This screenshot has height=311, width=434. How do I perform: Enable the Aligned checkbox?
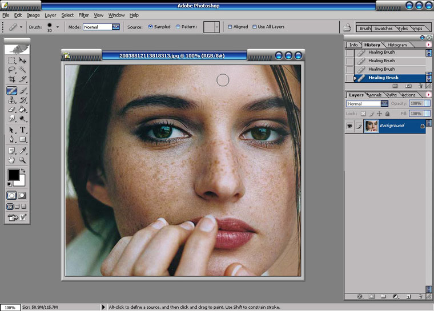[x=230, y=27]
